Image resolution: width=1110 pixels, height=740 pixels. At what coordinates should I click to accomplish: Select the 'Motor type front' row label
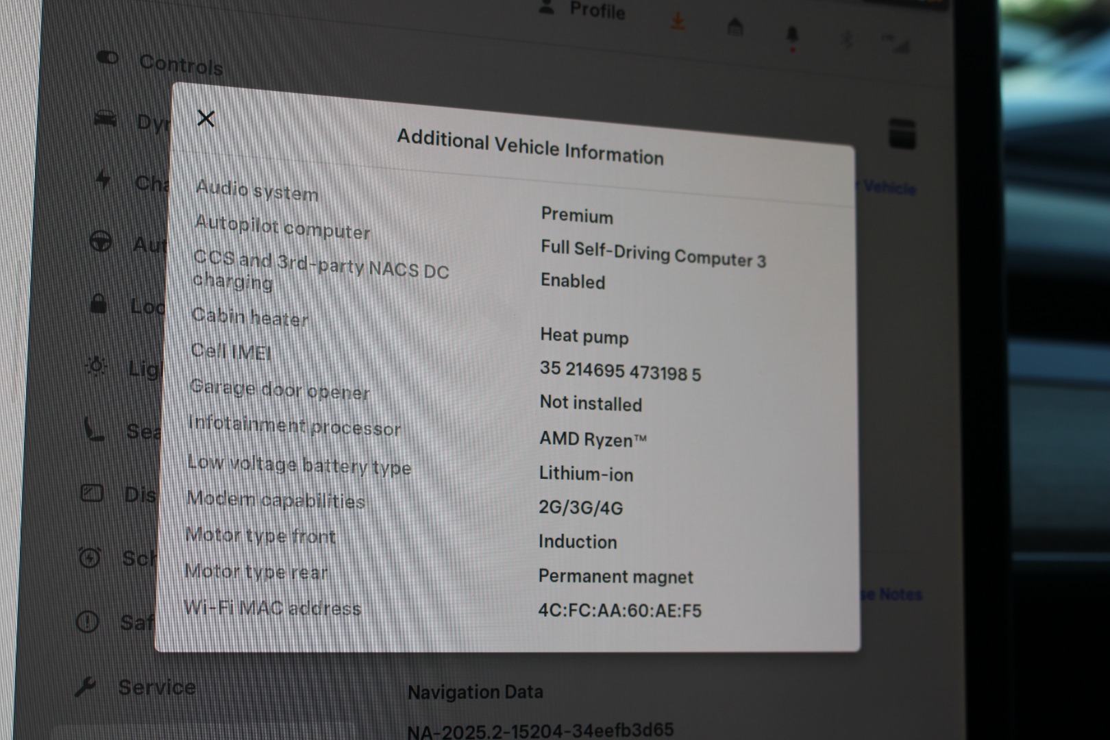(260, 535)
